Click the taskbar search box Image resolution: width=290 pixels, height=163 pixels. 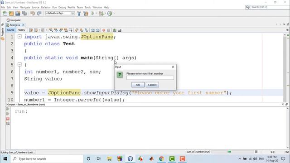(47, 159)
